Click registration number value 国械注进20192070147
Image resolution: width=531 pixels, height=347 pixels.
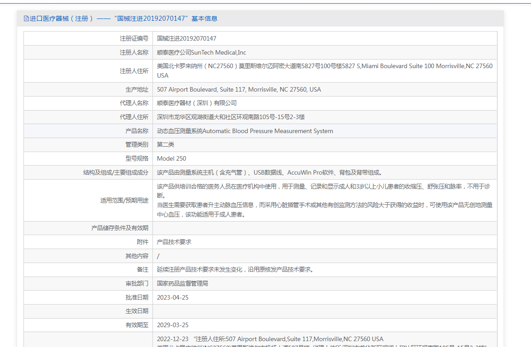click(x=186, y=39)
